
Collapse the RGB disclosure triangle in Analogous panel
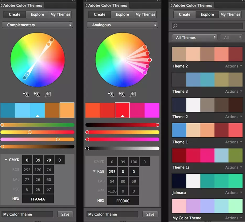pyautogui.click(x=94, y=171)
